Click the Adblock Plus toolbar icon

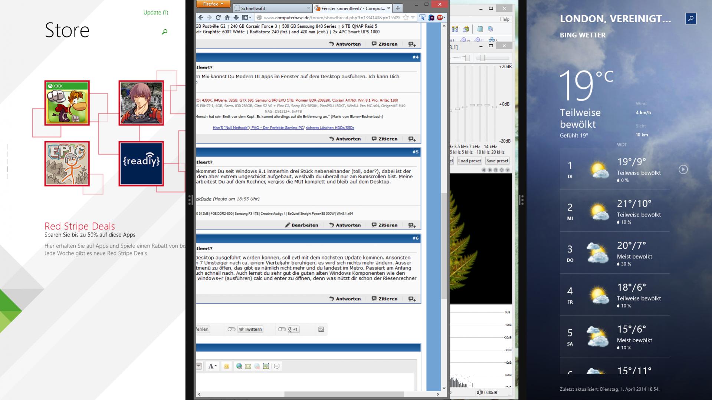[440, 17]
